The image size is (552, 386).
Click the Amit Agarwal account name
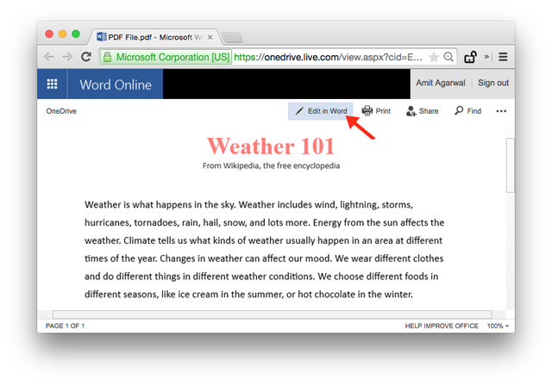coord(441,83)
